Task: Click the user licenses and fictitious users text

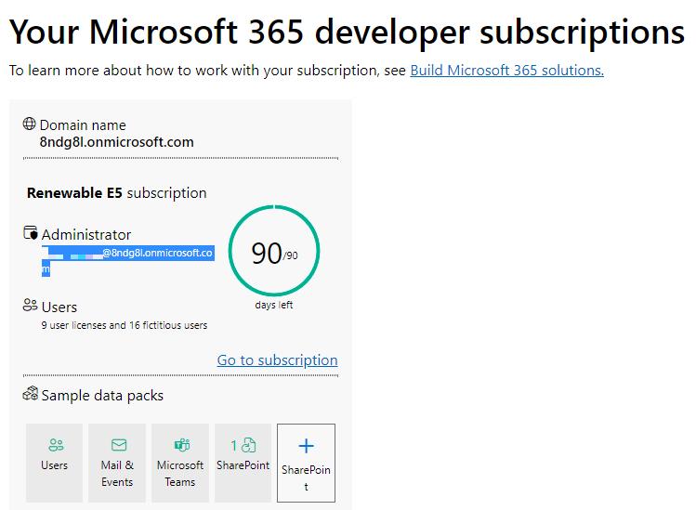Action: coord(124,325)
